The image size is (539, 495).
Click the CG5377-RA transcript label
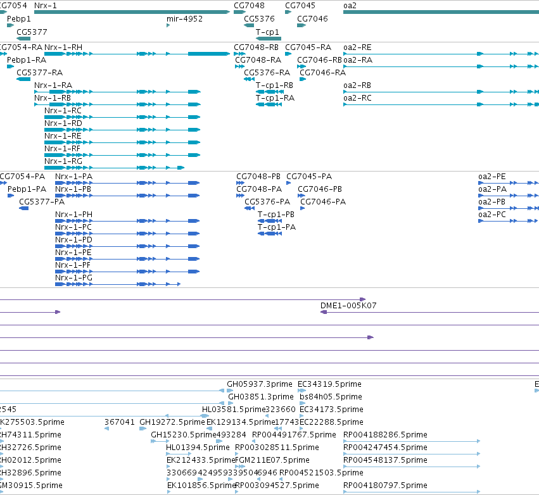[40, 73]
